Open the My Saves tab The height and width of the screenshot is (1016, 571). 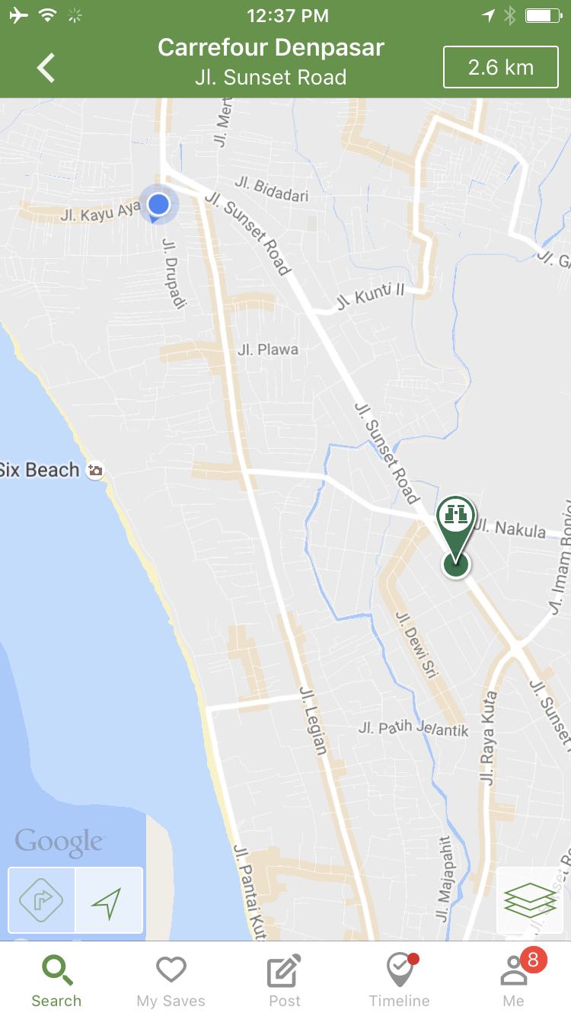pos(171,981)
